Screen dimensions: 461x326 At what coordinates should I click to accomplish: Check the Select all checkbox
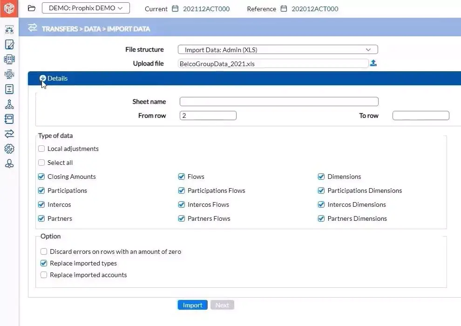(x=41, y=163)
